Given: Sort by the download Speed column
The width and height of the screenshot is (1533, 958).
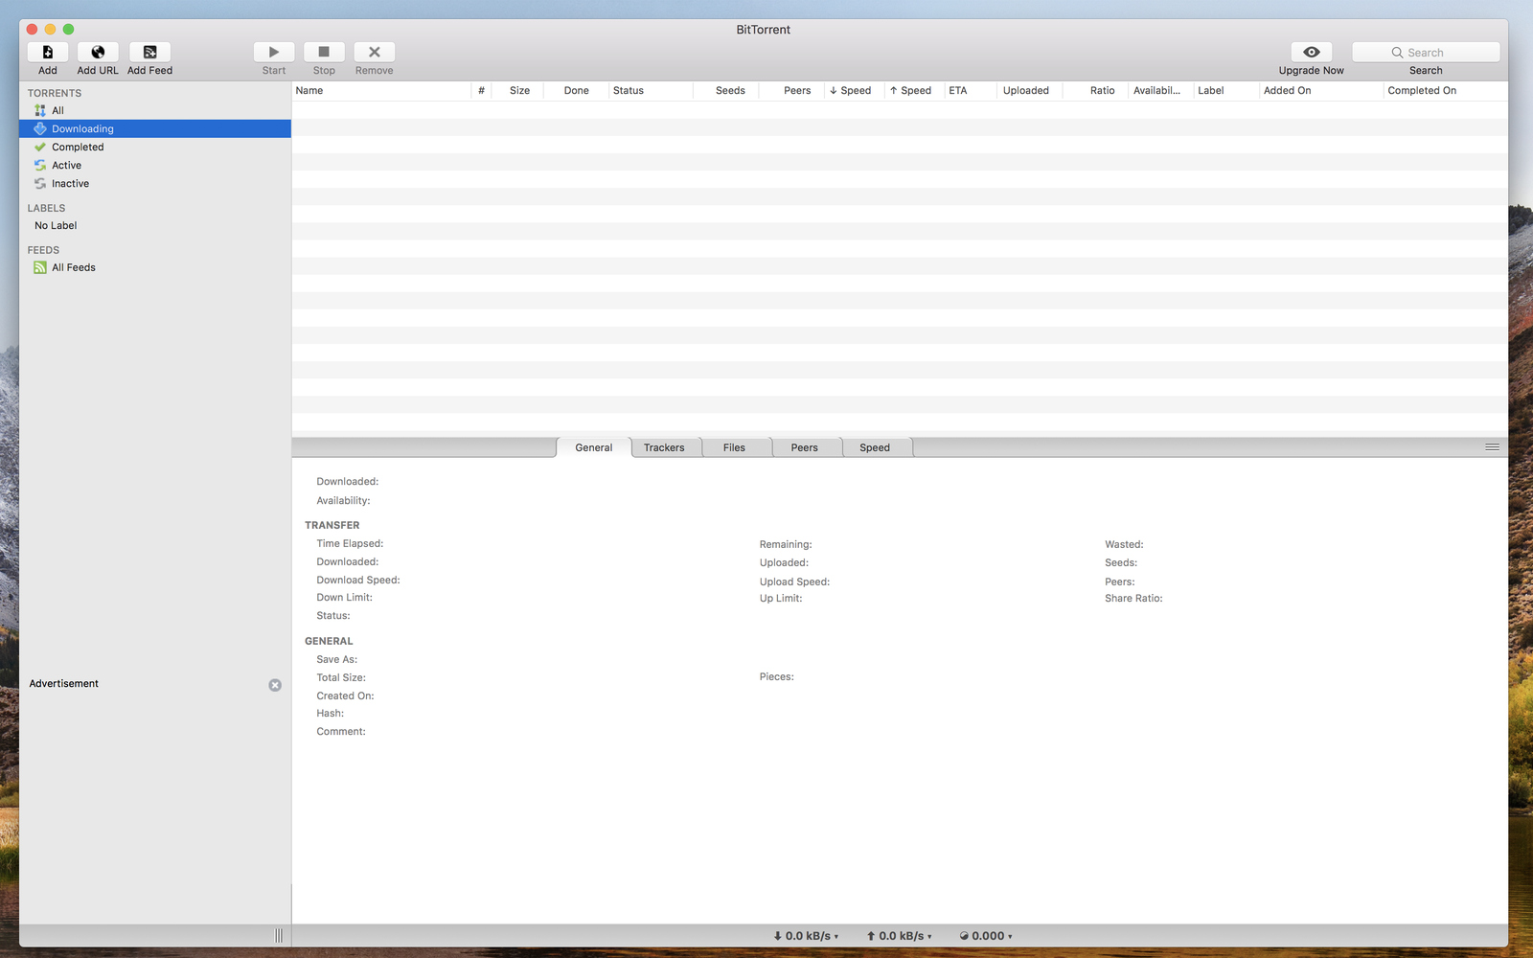Looking at the screenshot, I should [x=855, y=90].
